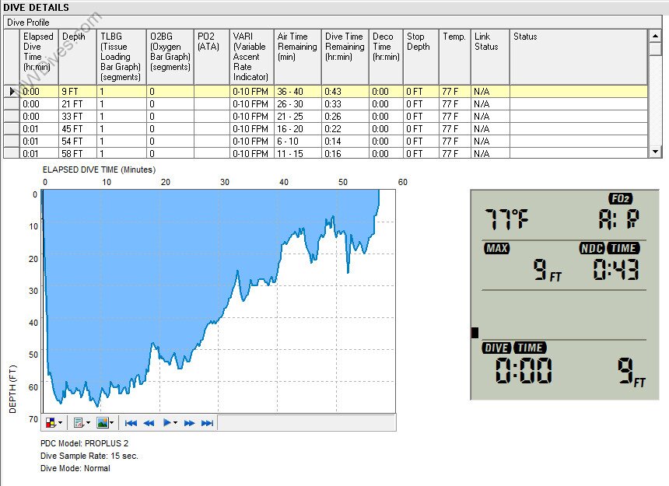
Task: Open dropdown arrow beside color options icon
Action: [x=61, y=423]
